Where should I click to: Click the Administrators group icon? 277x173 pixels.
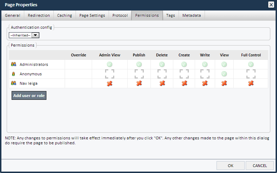[x=14, y=64]
